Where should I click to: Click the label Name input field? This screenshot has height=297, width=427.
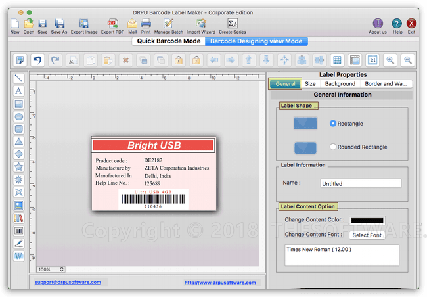[361, 183]
